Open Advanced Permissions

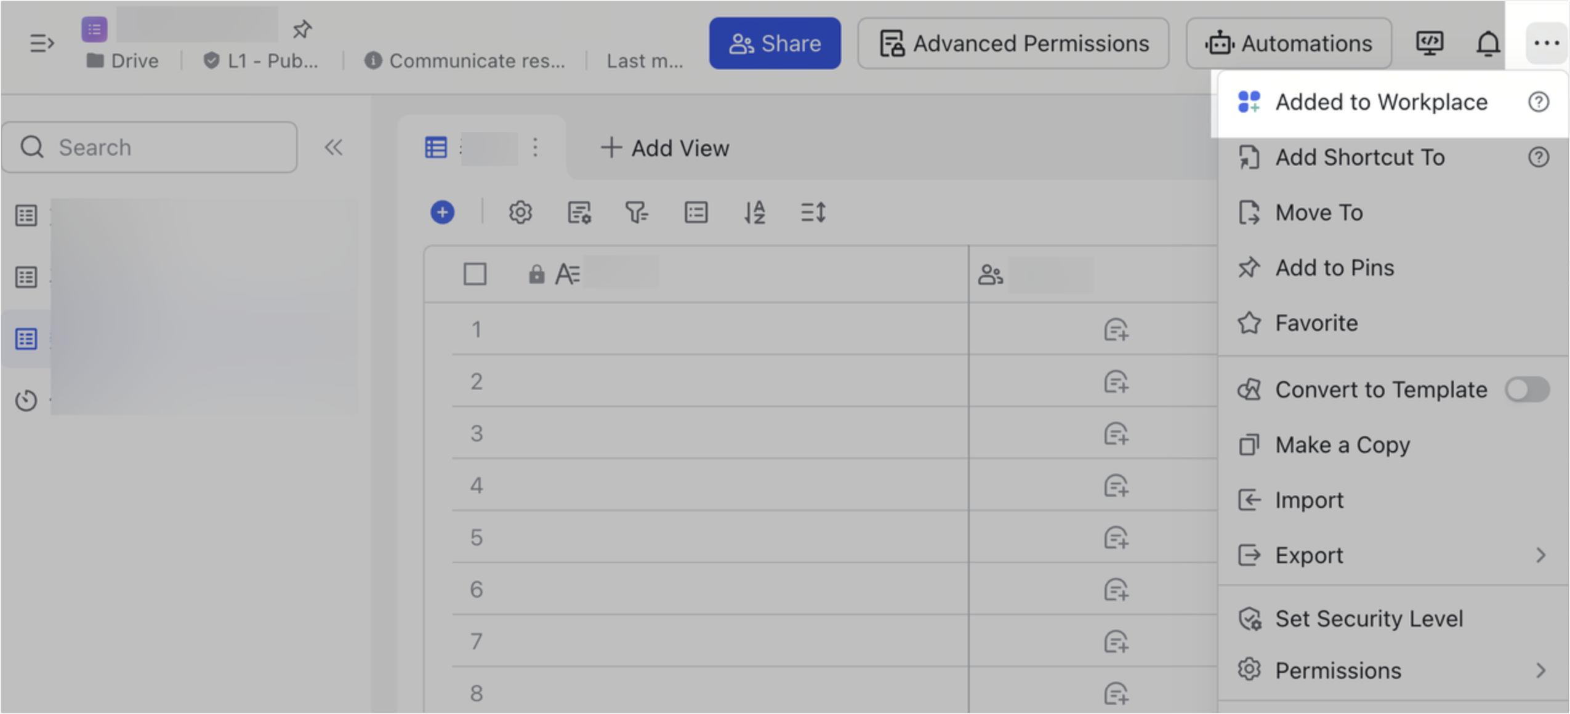1012,43
